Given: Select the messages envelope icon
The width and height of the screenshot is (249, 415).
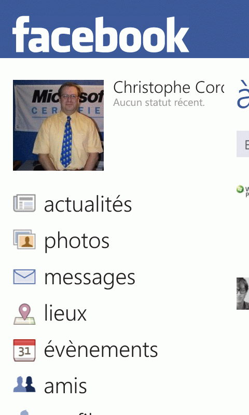Looking at the screenshot, I should (24, 276).
